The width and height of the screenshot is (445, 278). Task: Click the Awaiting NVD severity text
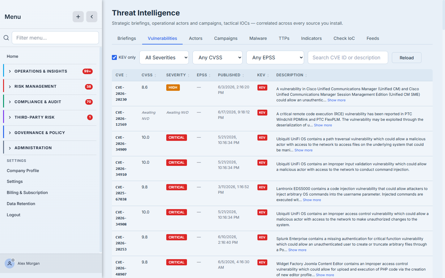point(177,112)
